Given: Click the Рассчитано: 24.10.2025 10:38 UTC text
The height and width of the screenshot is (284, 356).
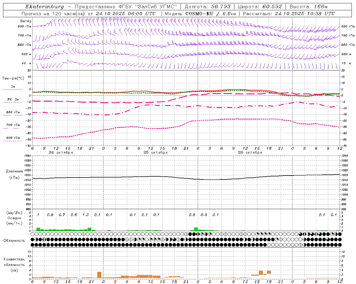Looking at the screenshot, I should pos(289,14).
